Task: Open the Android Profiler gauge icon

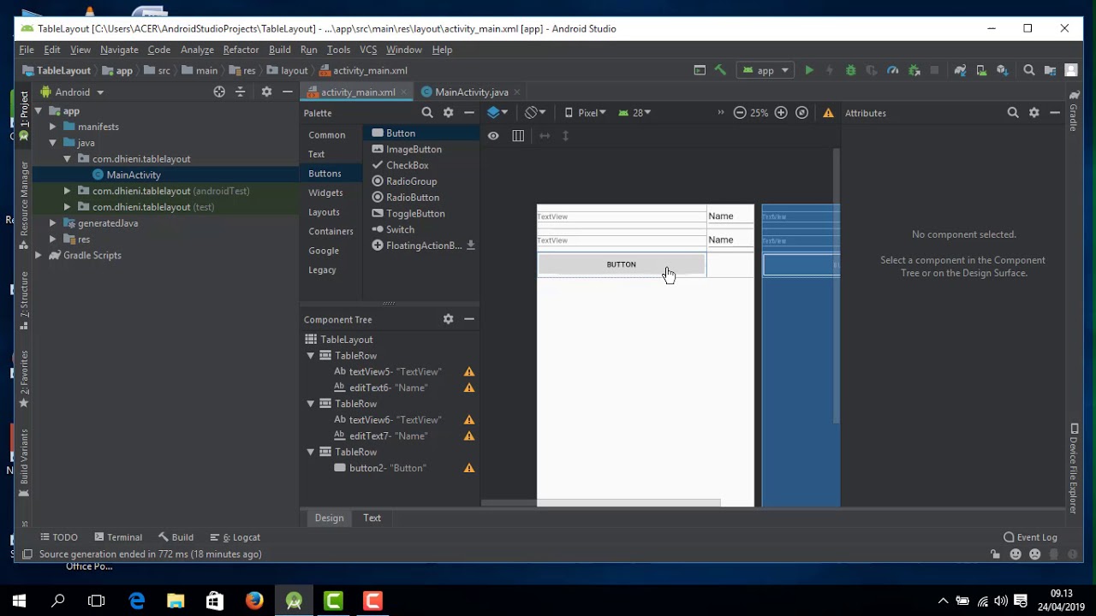Action: (892, 71)
